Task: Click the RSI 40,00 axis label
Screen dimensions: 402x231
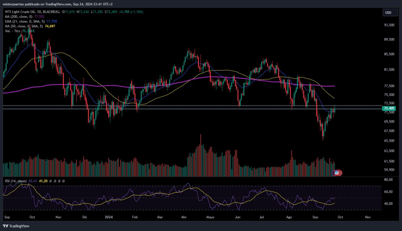Action: (x=389, y=204)
